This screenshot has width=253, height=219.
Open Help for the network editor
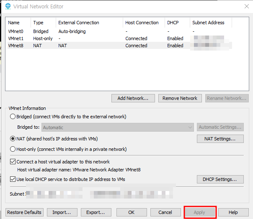click(233, 212)
